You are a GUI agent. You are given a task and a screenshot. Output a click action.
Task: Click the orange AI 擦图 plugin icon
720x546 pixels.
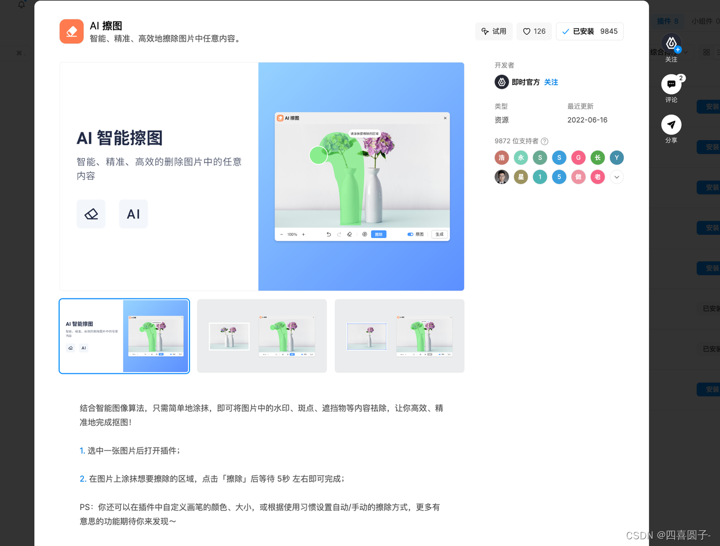71,32
